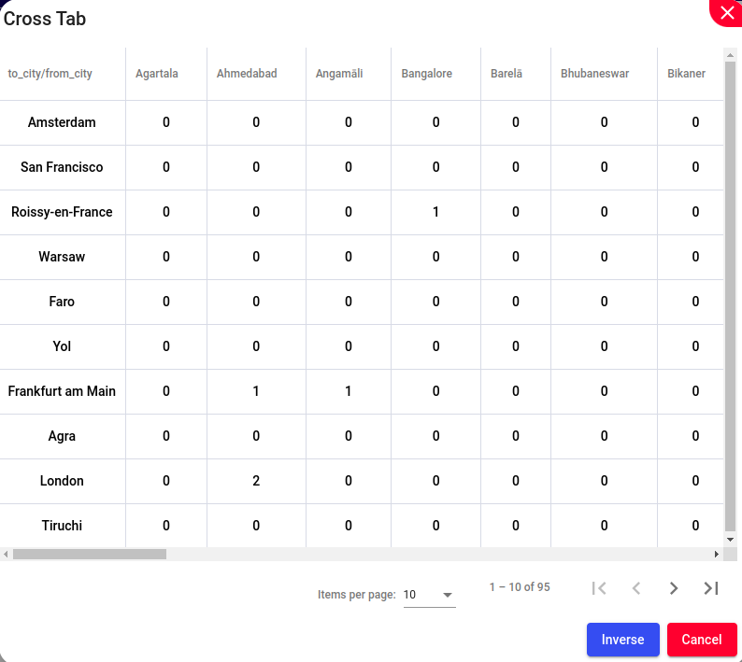Select the Frankfurt am Main row label
The height and width of the screenshot is (662, 742).
tap(62, 391)
